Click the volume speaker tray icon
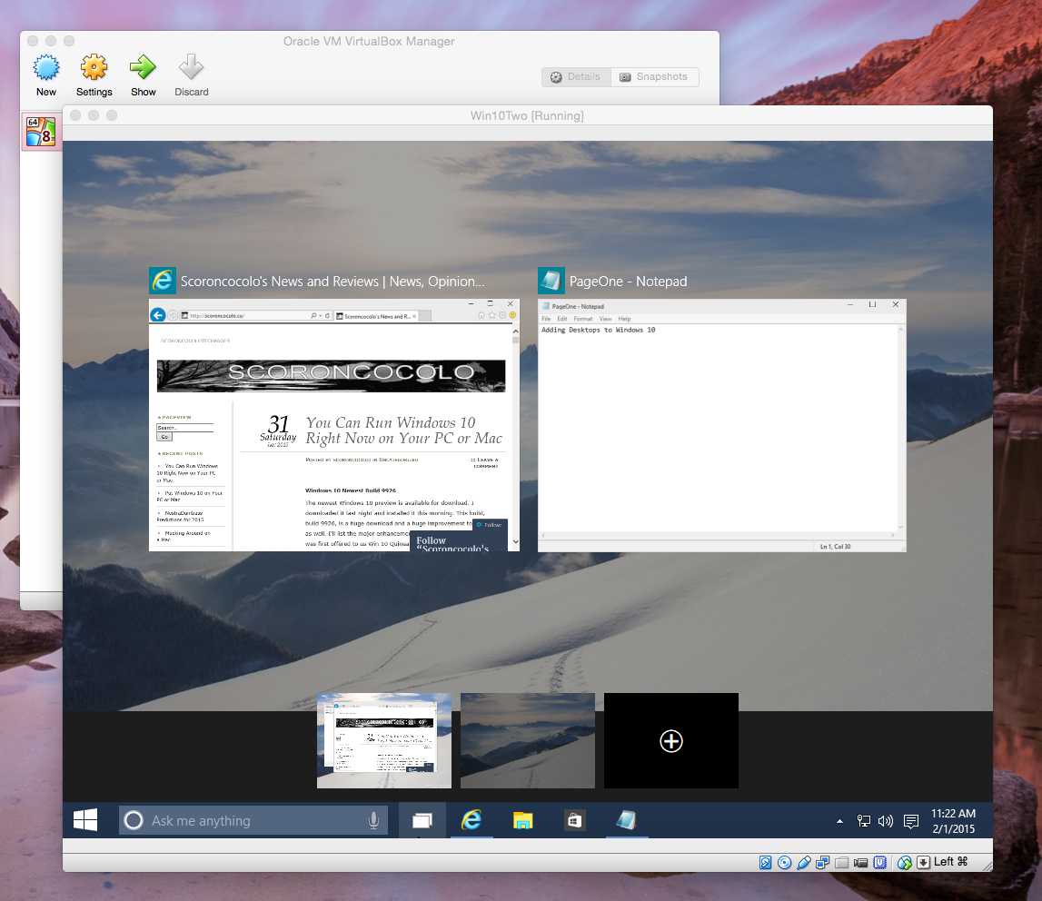 [x=886, y=821]
